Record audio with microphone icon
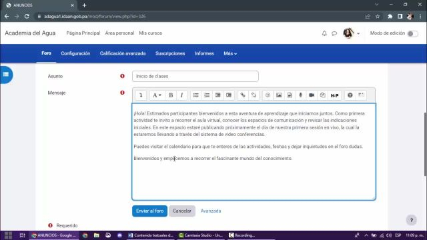The image size is (427, 240). coord(301,95)
